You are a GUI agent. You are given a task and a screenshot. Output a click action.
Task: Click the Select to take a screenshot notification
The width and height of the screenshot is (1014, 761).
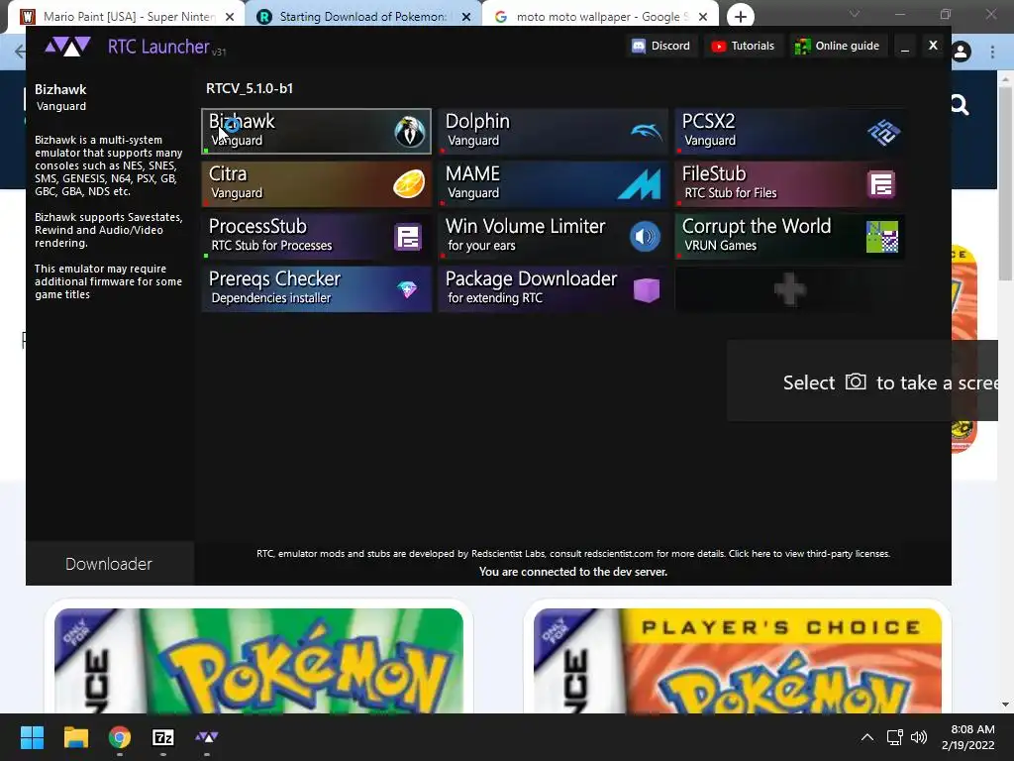point(862,381)
